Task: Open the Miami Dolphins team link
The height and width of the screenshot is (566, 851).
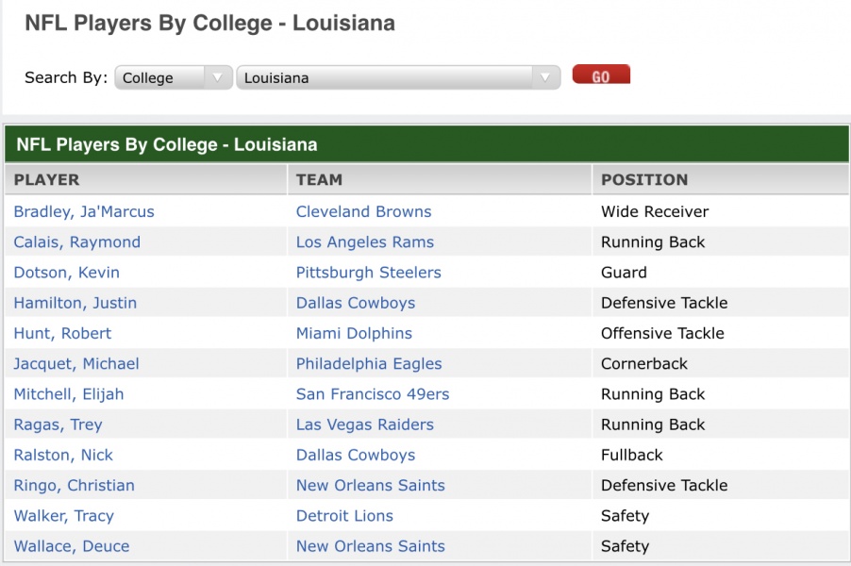Action: point(354,333)
